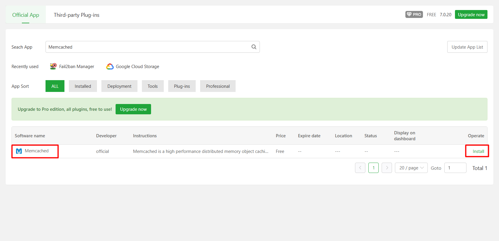Go to previous page arrow
The image size is (499, 241).
coord(360,168)
